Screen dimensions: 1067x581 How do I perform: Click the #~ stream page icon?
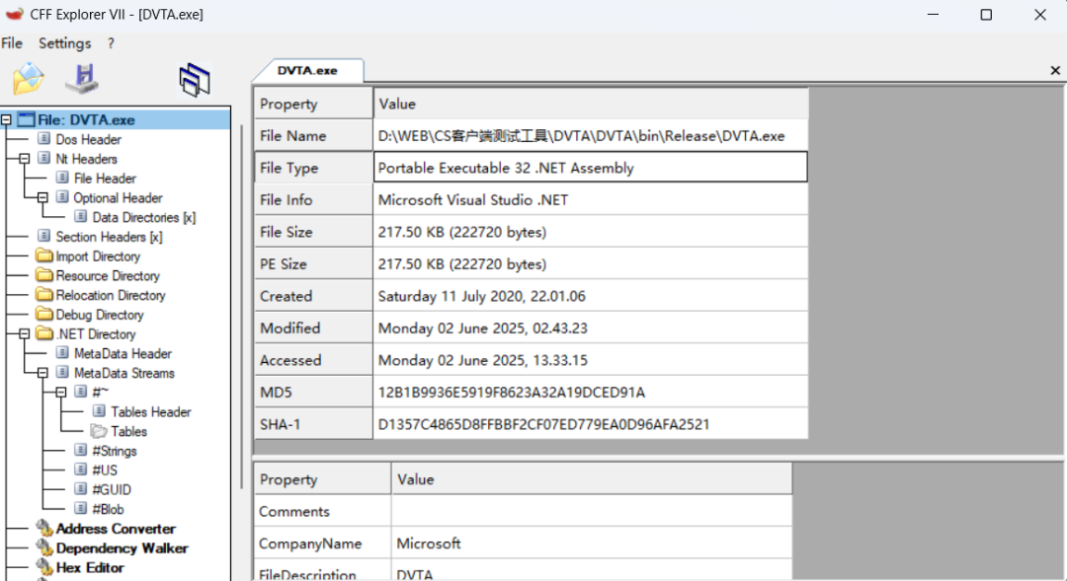click(81, 392)
